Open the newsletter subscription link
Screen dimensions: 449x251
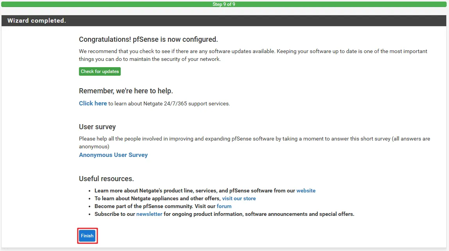point(149,214)
